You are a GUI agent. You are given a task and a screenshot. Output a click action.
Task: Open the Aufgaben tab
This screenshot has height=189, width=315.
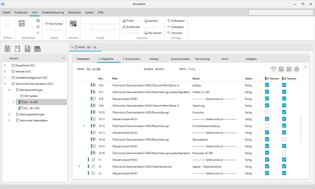tap(251, 59)
